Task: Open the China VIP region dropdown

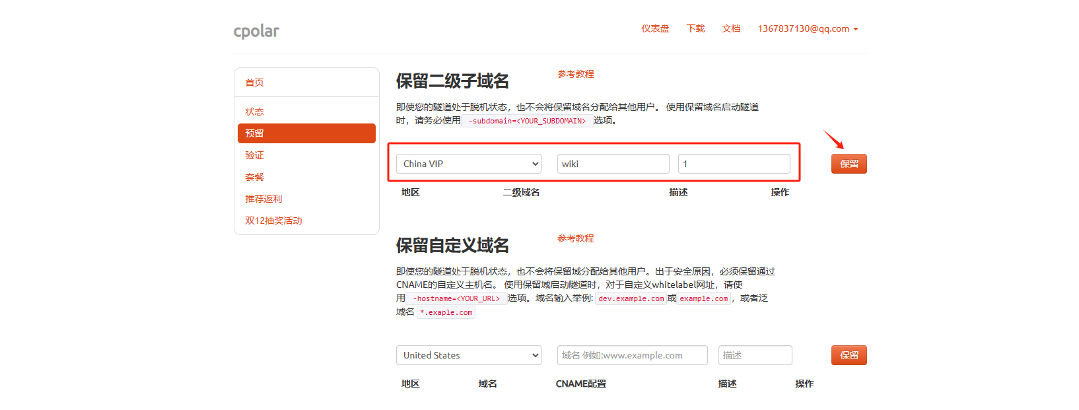Action: click(x=468, y=164)
